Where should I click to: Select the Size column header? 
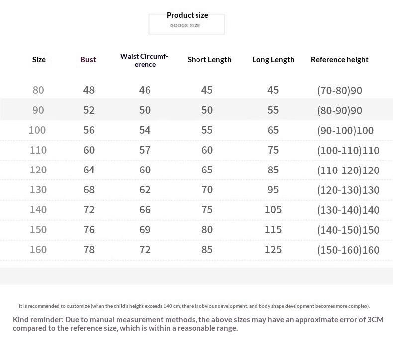(x=39, y=60)
